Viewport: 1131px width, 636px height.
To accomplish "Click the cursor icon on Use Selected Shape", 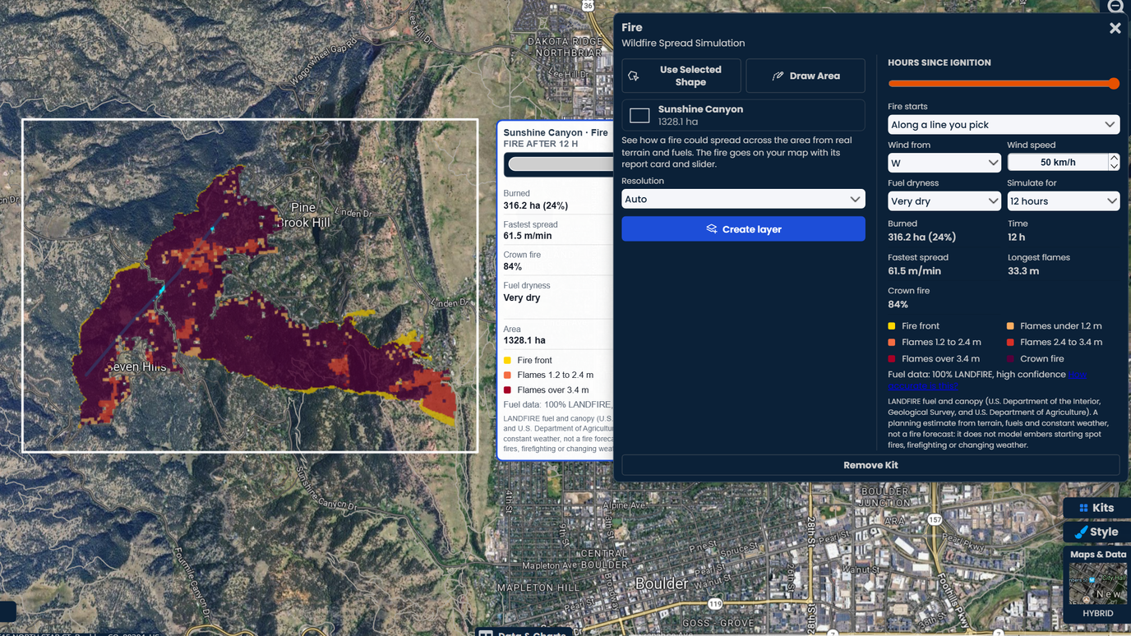I will 634,76.
